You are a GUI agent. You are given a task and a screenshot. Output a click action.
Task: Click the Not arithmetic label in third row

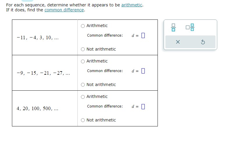[x=101, y=120]
